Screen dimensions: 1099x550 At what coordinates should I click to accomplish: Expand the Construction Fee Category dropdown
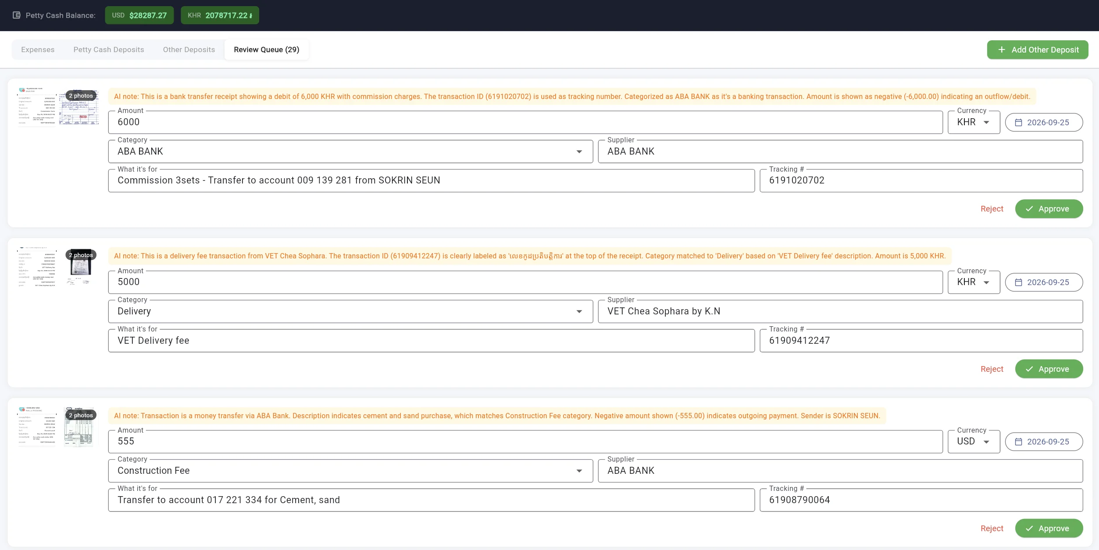click(x=350, y=471)
